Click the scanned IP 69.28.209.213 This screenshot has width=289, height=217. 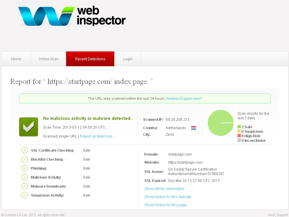(x=177, y=120)
